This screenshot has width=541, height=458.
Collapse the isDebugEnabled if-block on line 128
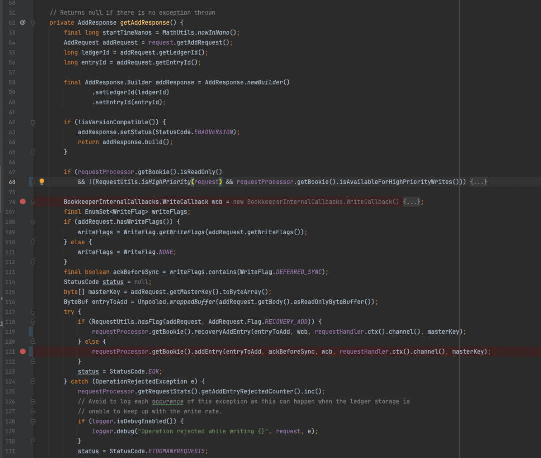[33, 421]
